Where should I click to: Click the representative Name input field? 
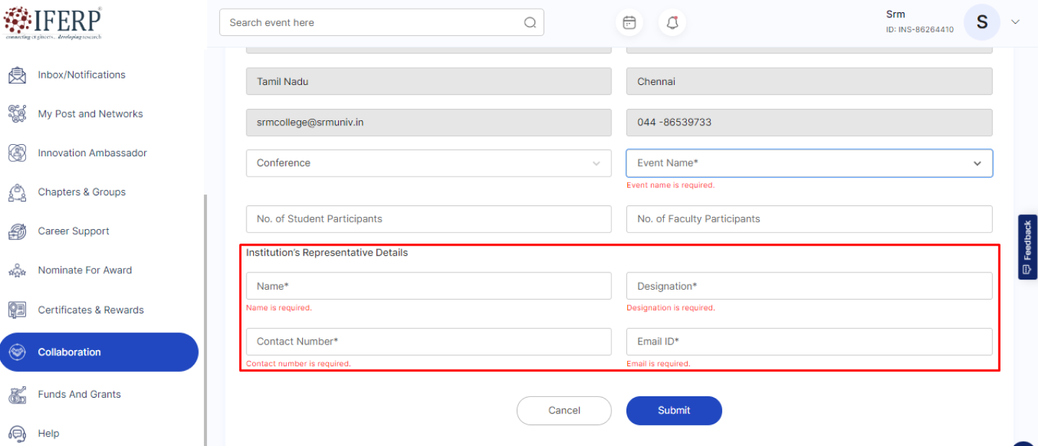click(428, 286)
